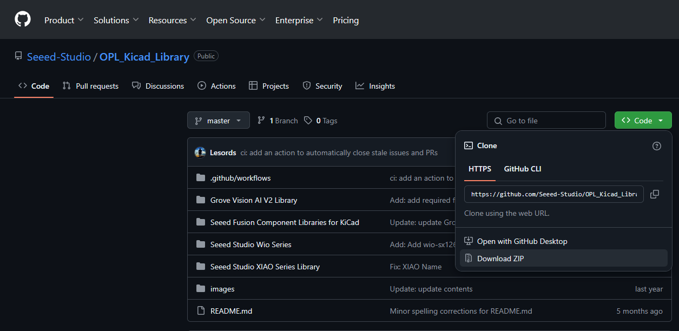Open the README.md file
The image size is (679, 331).
232,311
